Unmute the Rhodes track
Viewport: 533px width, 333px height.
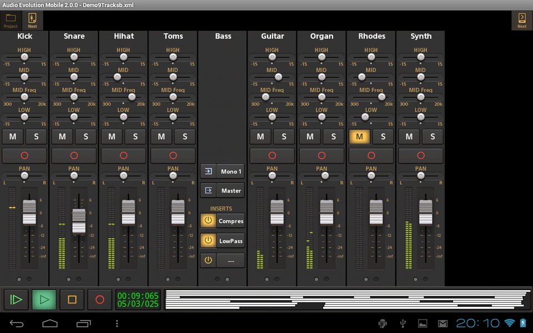point(359,137)
